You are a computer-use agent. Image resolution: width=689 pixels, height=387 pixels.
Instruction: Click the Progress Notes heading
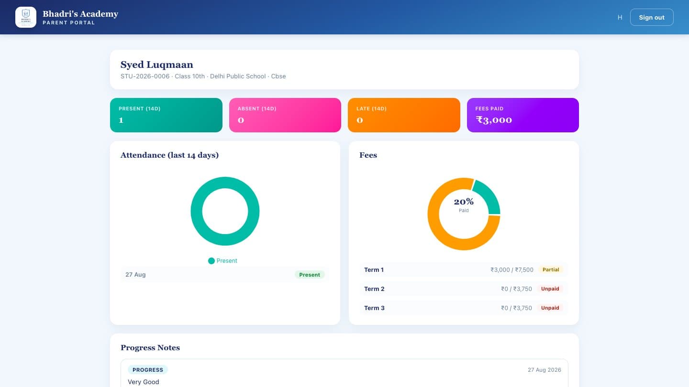(x=150, y=347)
